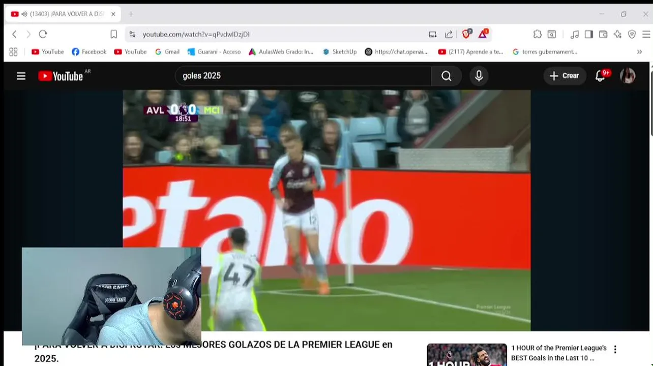
Task: Open thumbnail of 1 HOUR suggested video
Action: [x=467, y=355]
